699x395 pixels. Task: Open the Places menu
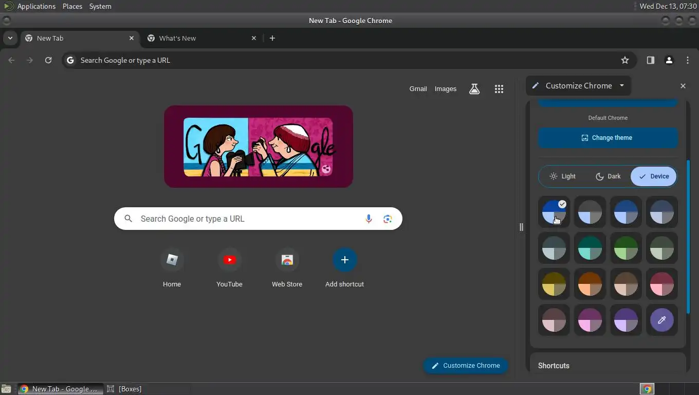pyautogui.click(x=72, y=6)
